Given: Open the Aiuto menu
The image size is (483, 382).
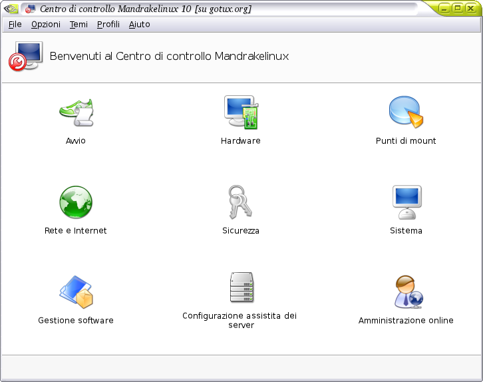Looking at the screenshot, I should (x=140, y=25).
